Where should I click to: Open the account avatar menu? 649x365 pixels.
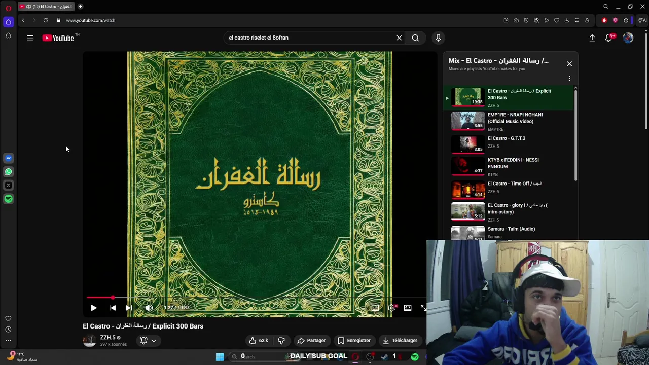click(628, 38)
